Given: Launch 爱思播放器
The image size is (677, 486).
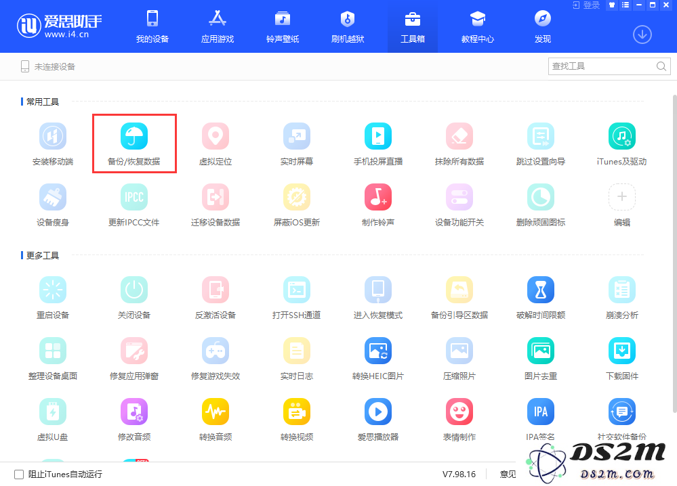Looking at the screenshot, I should tap(377, 420).
